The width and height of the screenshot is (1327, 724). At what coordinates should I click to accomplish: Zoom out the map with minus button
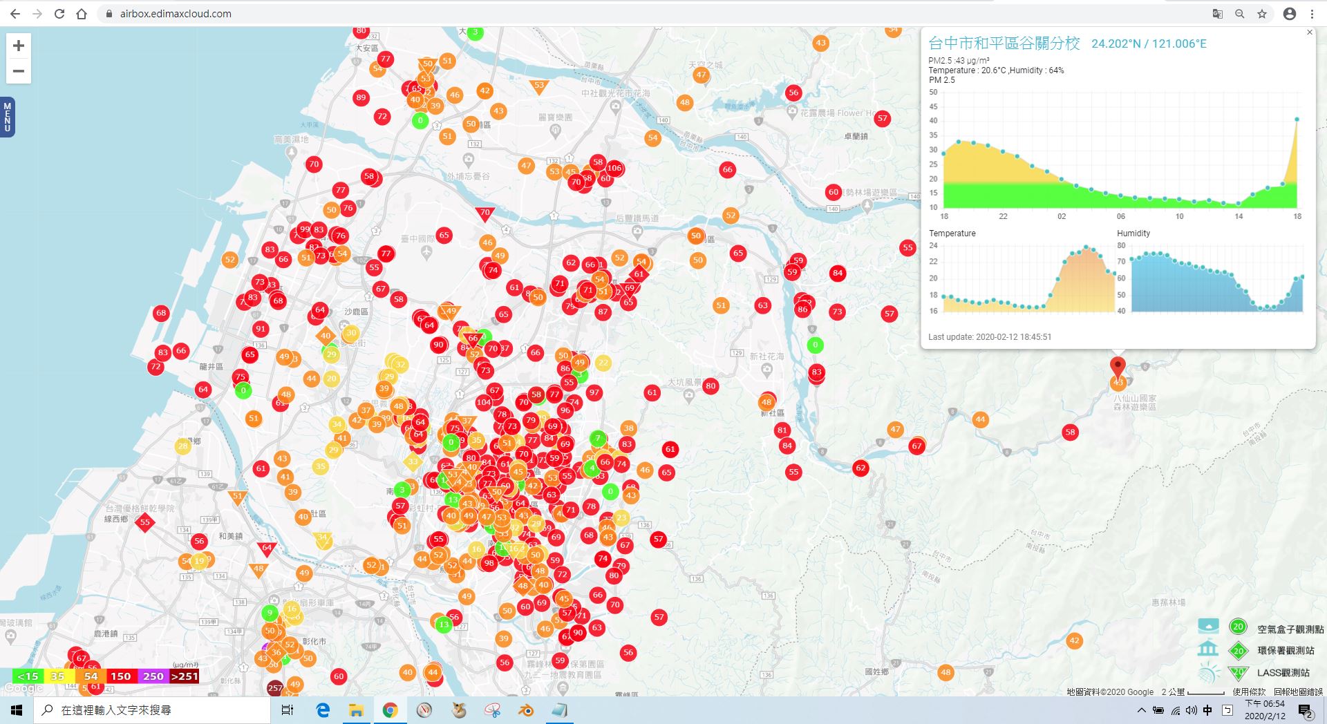coord(19,71)
